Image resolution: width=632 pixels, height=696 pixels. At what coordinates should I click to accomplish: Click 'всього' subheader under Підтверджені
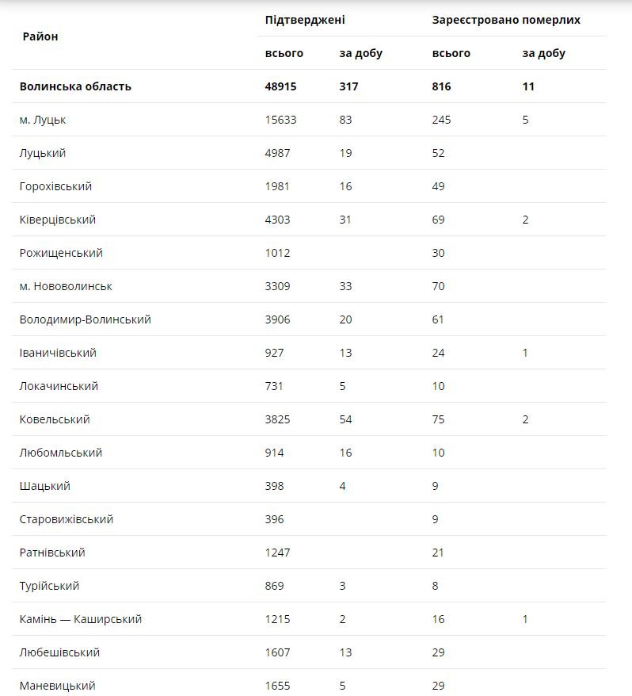click(284, 53)
